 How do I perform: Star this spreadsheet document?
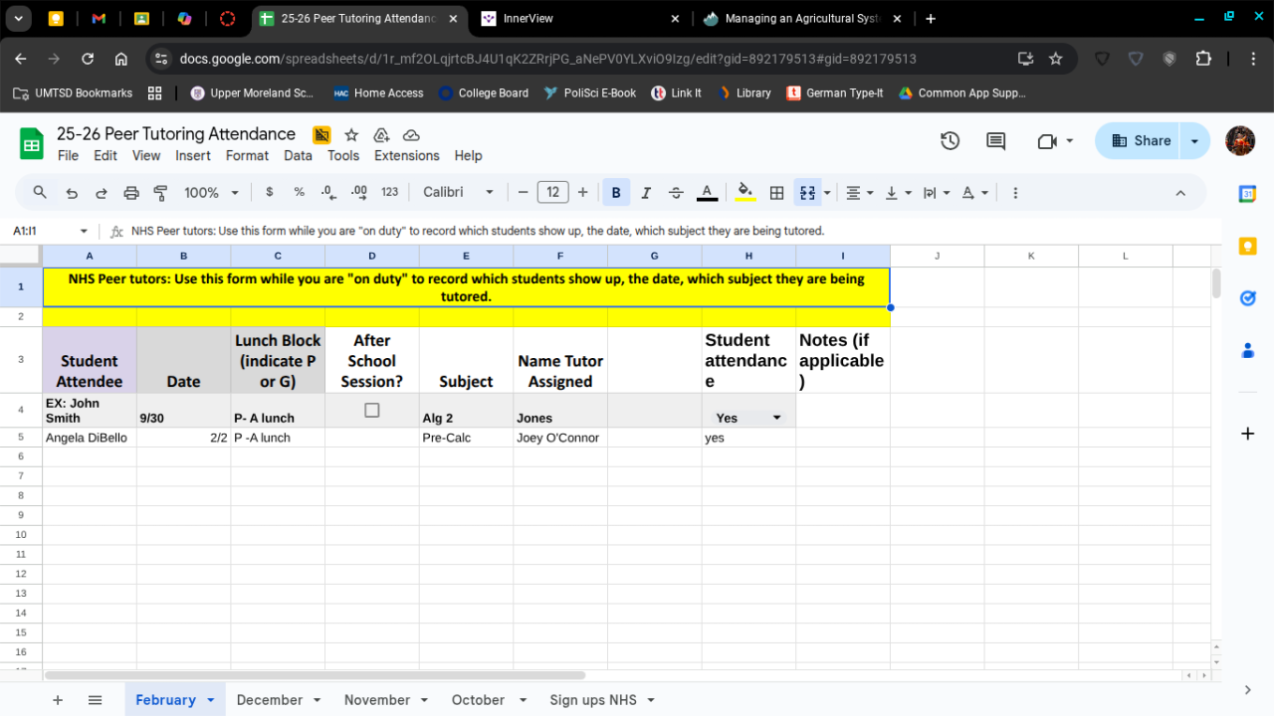pos(351,135)
